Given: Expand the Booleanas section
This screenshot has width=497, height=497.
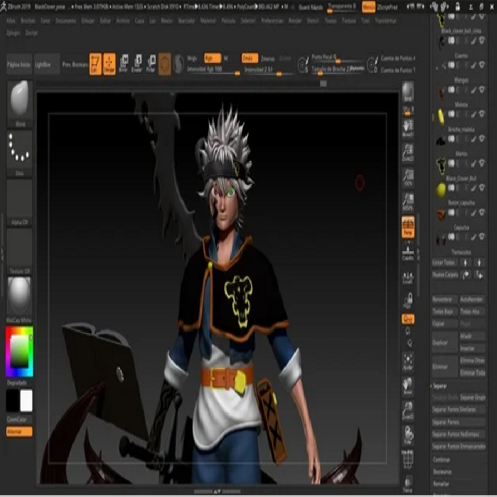Looking at the screenshot, I should tap(442, 472).
